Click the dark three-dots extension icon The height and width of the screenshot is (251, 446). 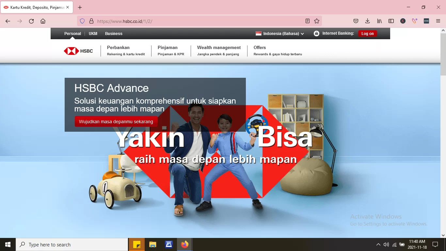point(426,21)
